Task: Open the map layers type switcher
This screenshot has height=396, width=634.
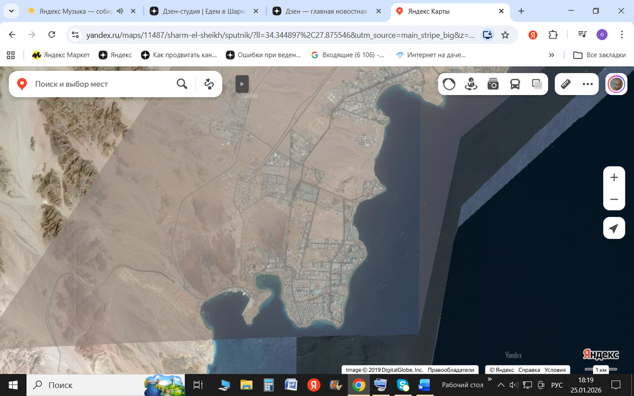Action: (449, 84)
